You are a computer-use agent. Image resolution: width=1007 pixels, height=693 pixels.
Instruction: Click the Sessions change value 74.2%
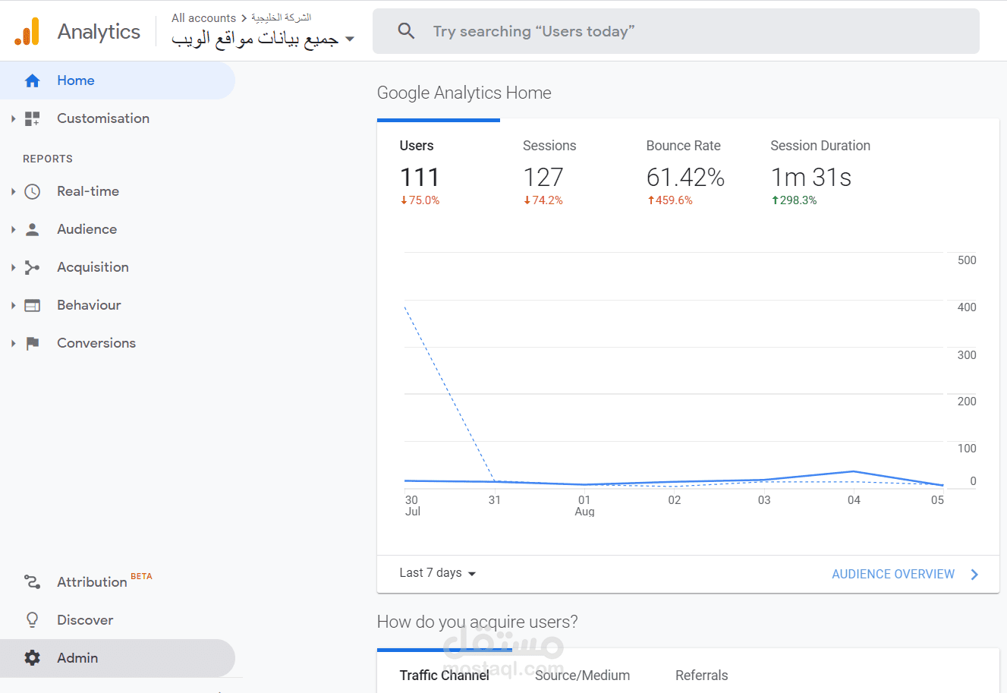pyautogui.click(x=543, y=200)
